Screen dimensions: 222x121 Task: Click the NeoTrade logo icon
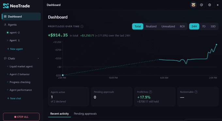tap(6, 6)
